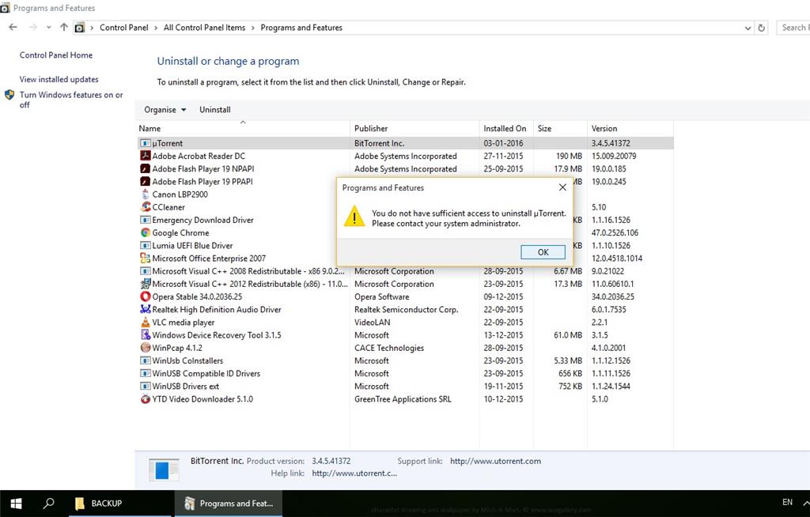Refresh the Programs and Features list

761,28
